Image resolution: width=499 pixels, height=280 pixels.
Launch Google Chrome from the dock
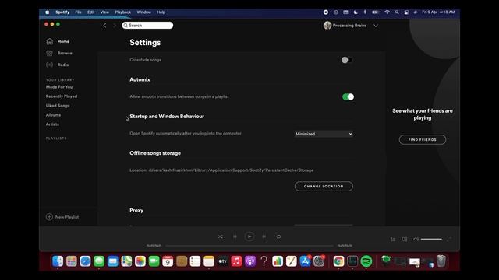[x=338, y=261]
